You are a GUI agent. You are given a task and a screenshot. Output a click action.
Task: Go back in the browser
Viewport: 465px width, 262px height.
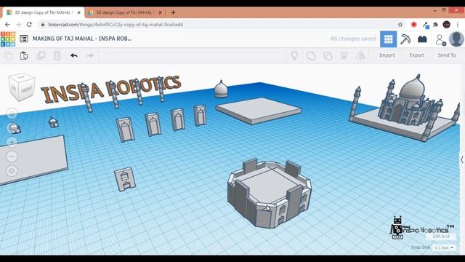pos(7,25)
